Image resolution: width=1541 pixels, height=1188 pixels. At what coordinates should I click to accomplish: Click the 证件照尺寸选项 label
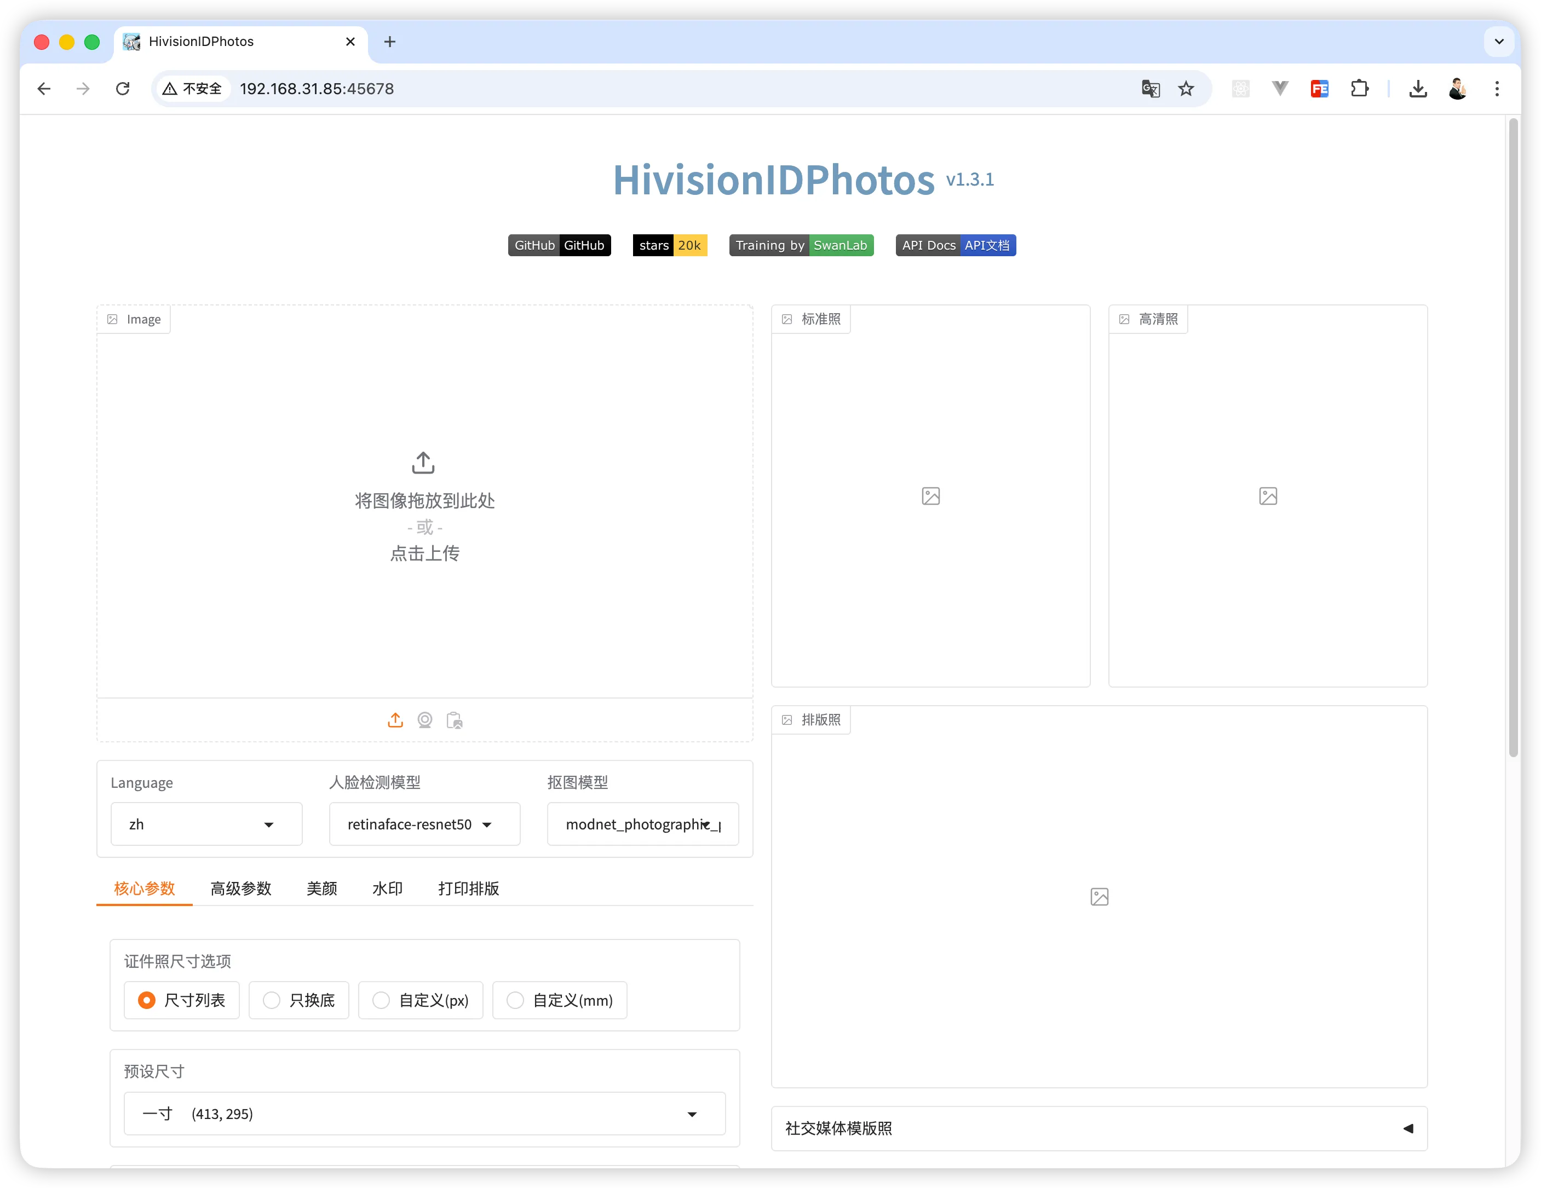pyautogui.click(x=177, y=961)
